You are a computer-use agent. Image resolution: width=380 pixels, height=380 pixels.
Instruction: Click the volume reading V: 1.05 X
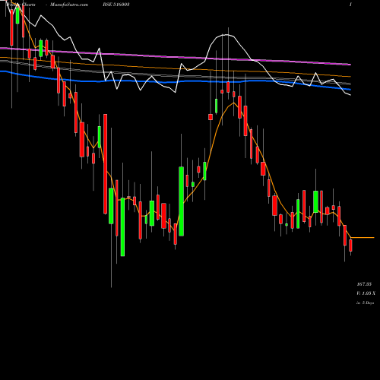coord(366,293)
